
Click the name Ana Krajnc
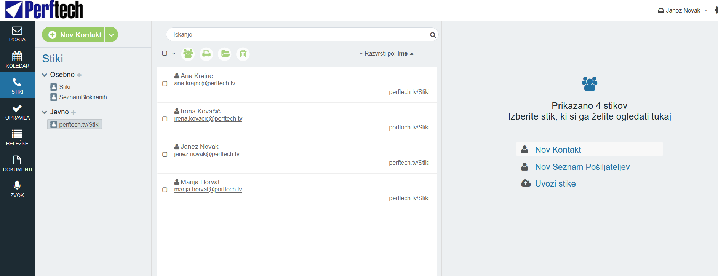tap(197, 76)
